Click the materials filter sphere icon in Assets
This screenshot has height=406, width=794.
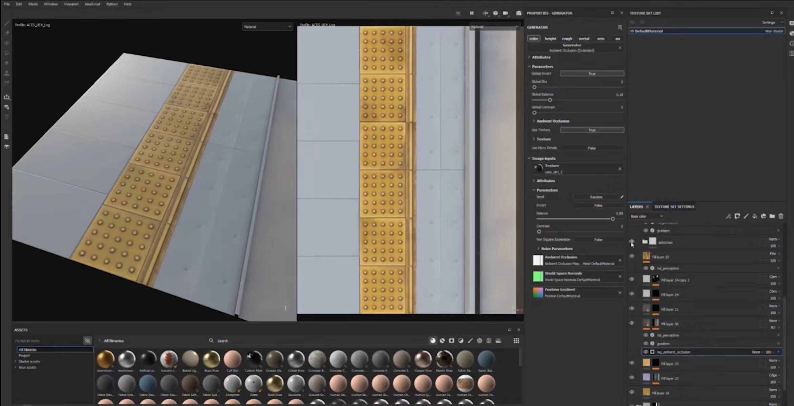tap(433, 341)
